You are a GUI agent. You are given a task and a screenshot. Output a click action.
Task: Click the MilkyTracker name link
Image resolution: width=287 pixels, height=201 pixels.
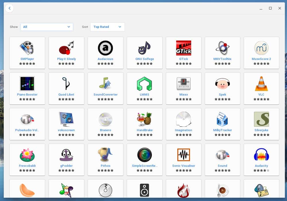pos(222,130)
